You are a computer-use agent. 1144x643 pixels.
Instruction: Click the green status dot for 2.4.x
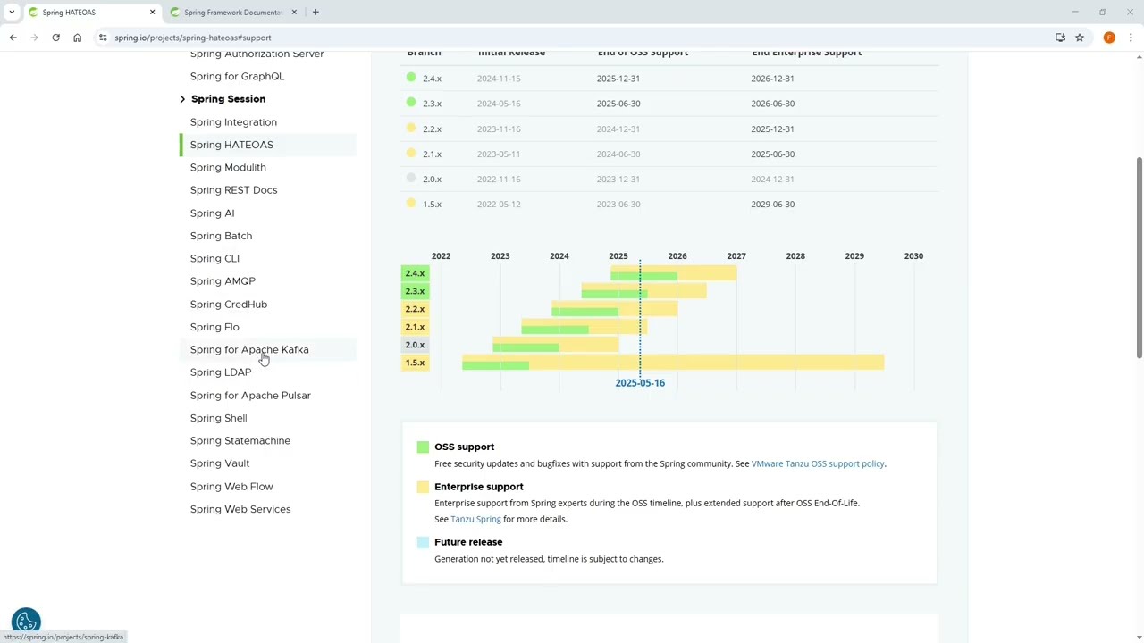click(411, 78)
